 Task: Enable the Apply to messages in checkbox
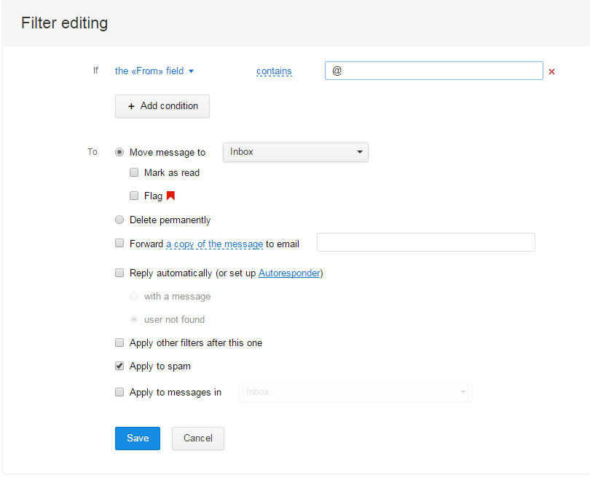(x=119, y=392)
